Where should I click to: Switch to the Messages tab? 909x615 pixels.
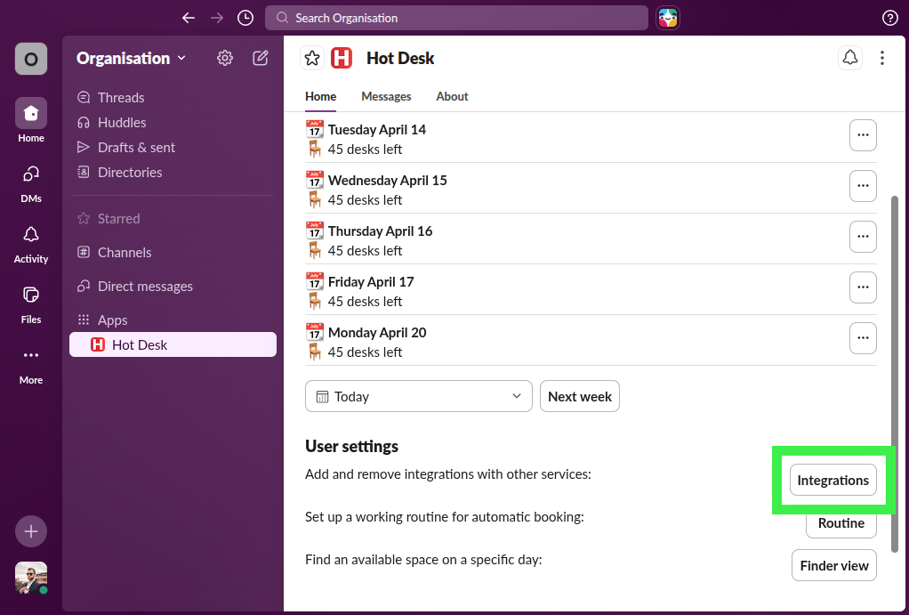[386, 96]
